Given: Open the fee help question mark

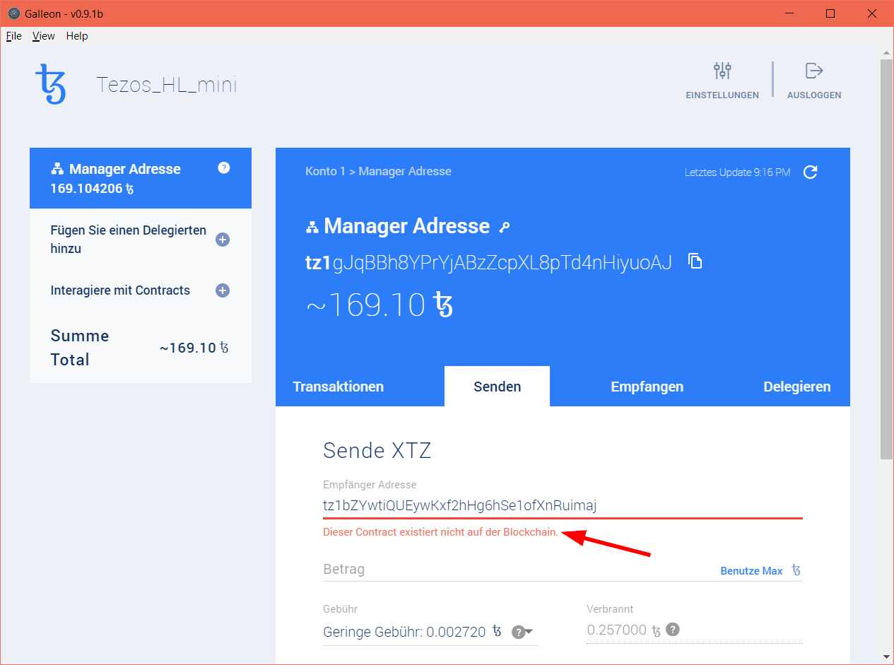Looking at the screenshot, I should pyautogui.click(x=518, y=632).
